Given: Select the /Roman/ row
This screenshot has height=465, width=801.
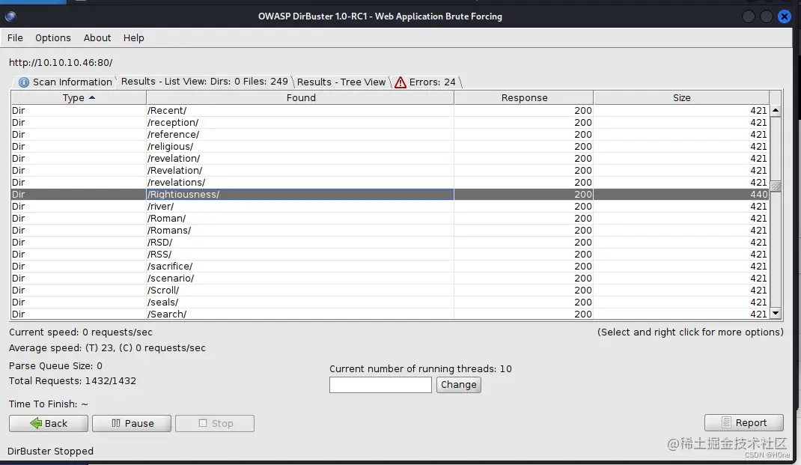Looking at the screenshot, I should pyautogui.click(x=390, y=218).
